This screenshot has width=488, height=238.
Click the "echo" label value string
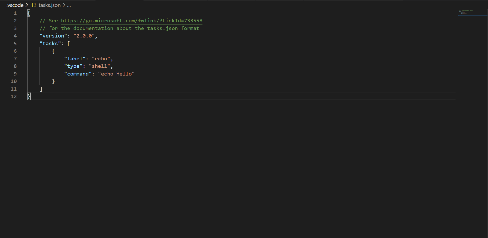102,59
